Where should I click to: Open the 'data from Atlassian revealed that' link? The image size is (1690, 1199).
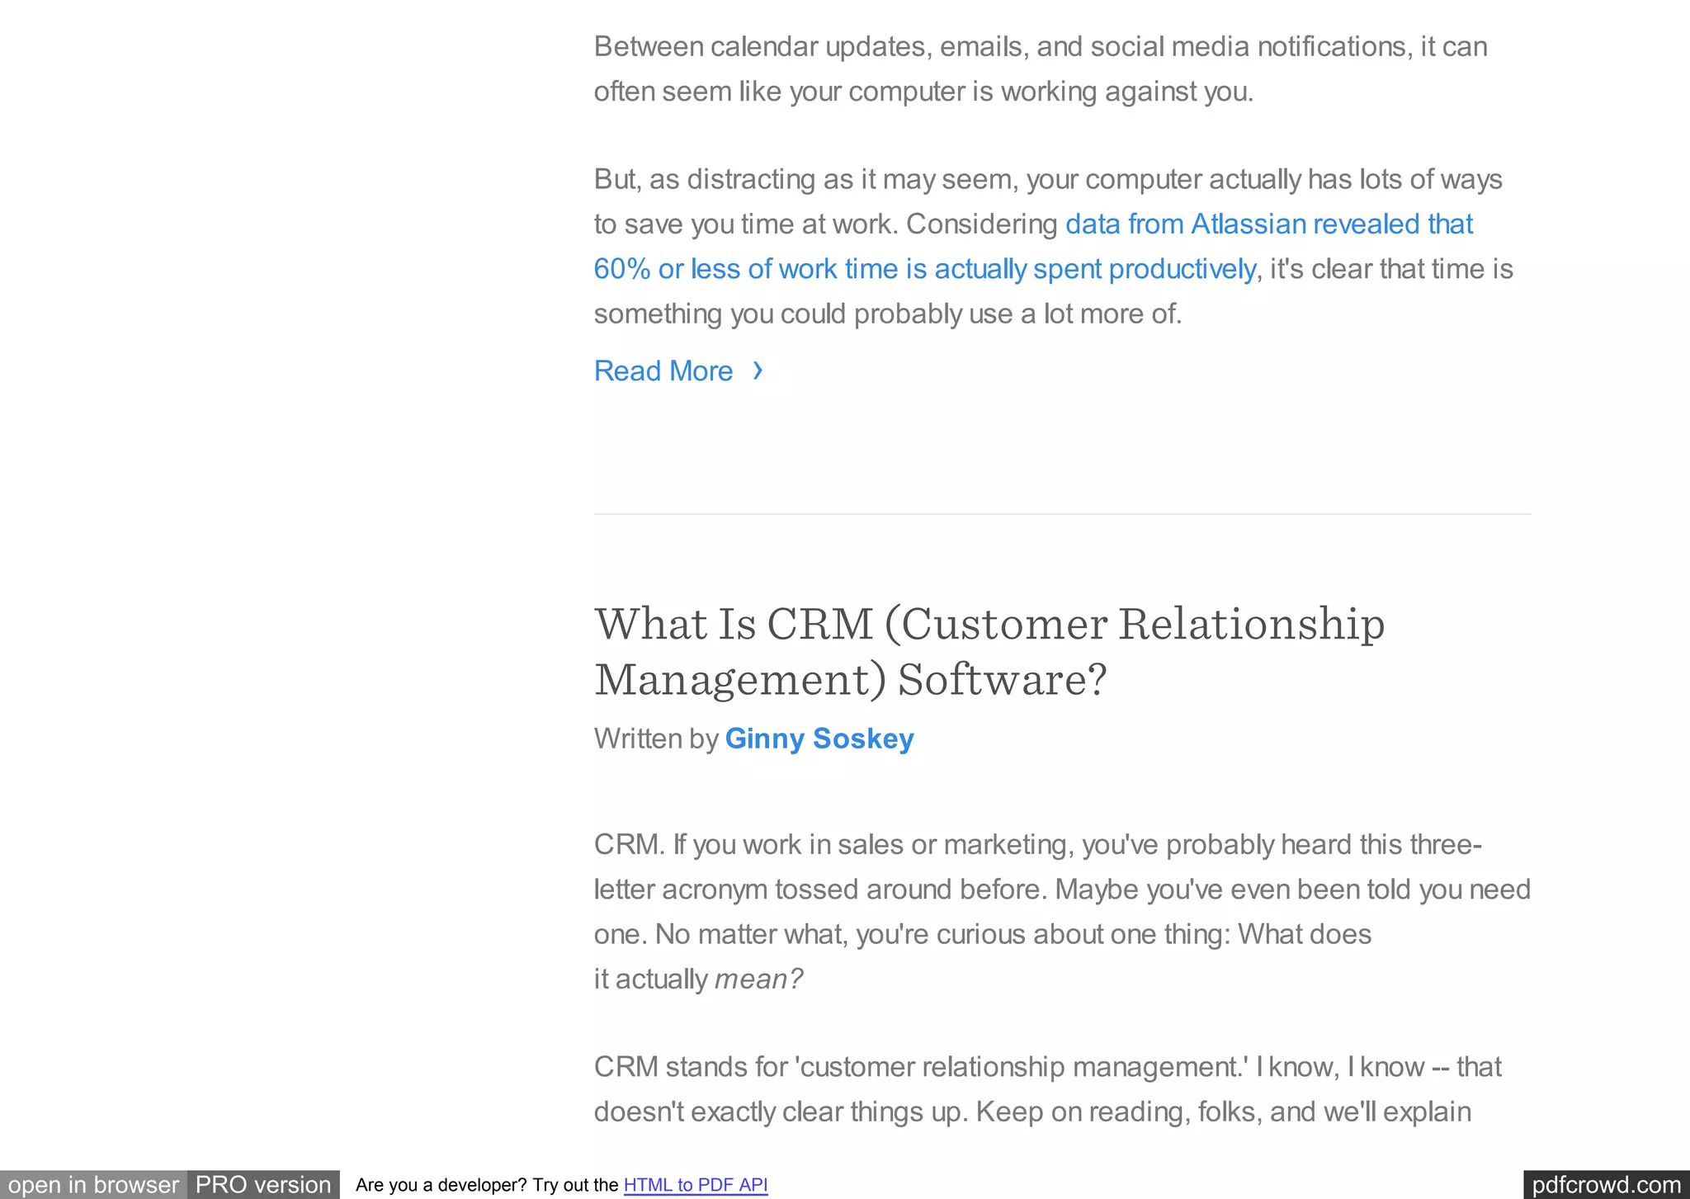[x=1268, y=224]
